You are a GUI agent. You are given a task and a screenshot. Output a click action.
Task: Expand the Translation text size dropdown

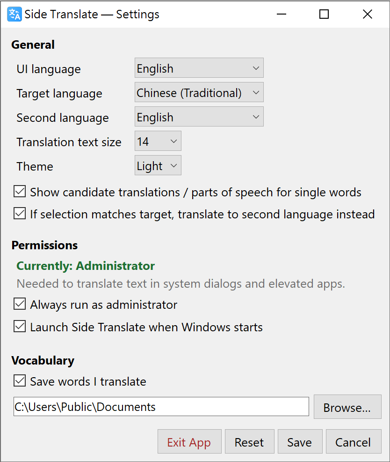tap(158, 141)
